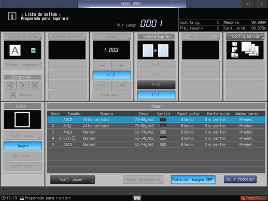Click the Simple/Dúplex header

[x=156, y=36]
